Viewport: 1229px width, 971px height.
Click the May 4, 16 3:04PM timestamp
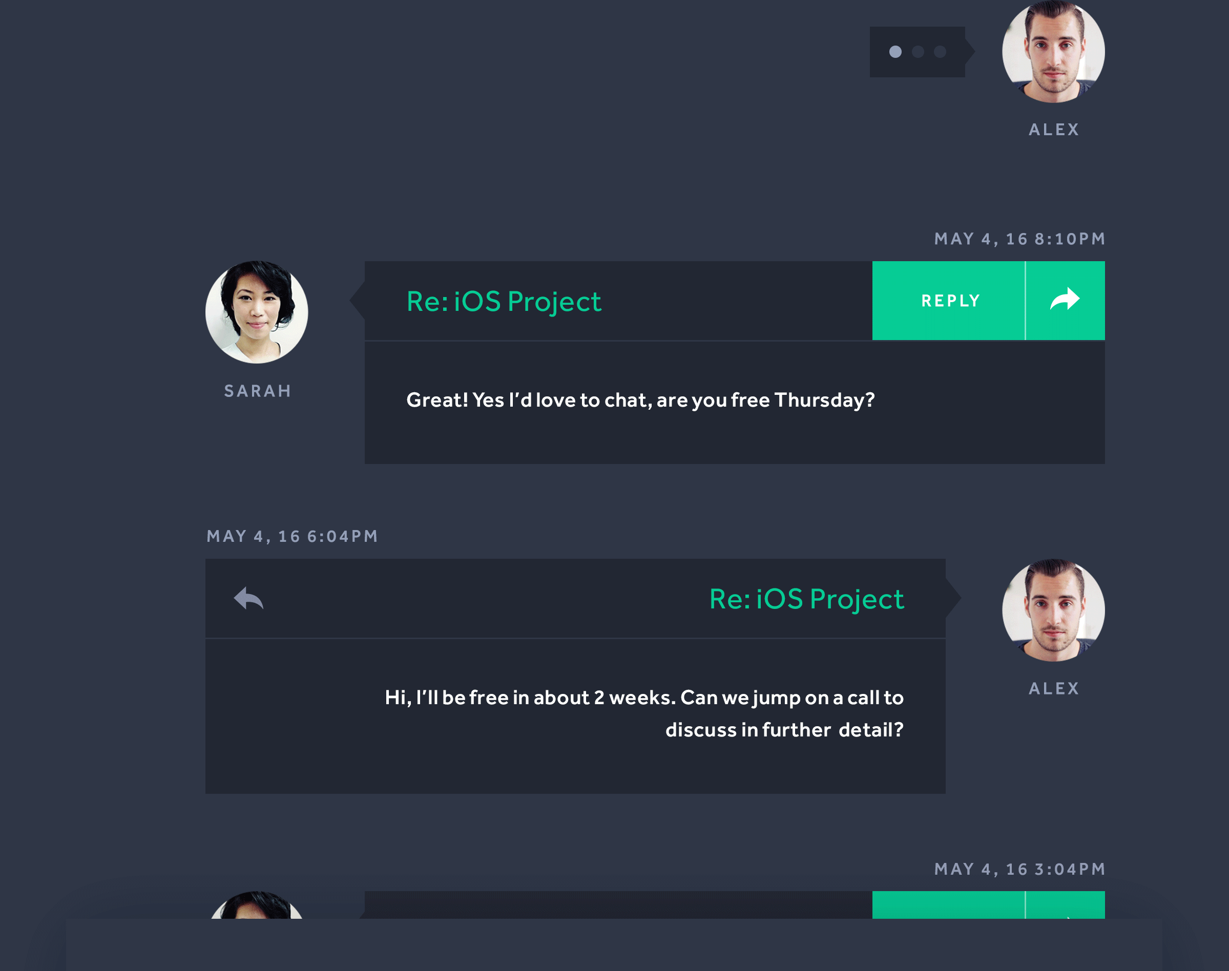(1019, 869)
